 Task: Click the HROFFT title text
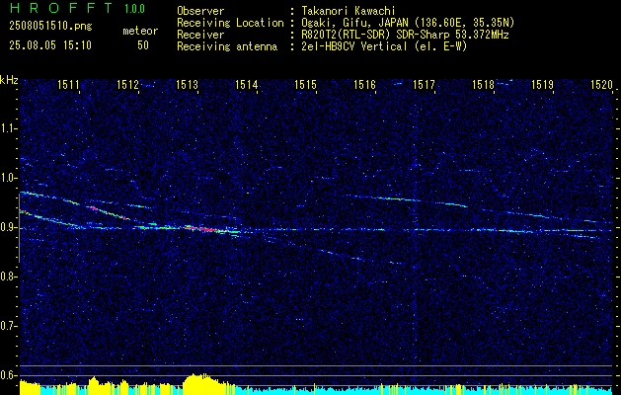61,8
